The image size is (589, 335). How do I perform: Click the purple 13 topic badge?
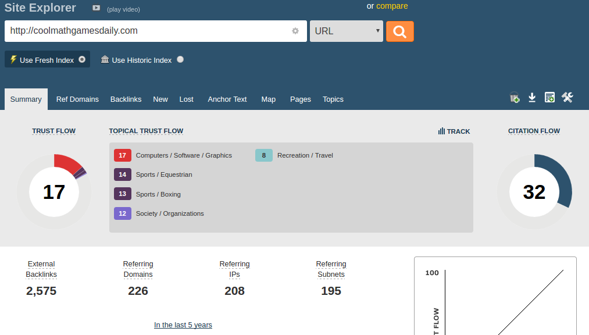point(123,194)
